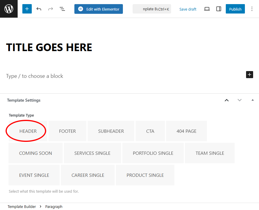Click the Save draft link
This screenshot has height=210, width=259.
pos(188,9)
